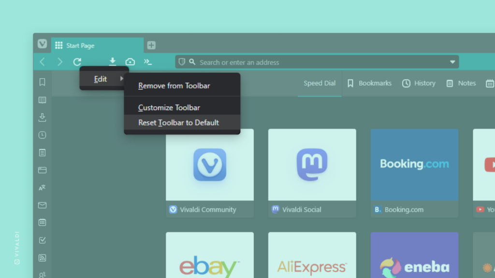Select Customize Toolbar menu entry
This screenshot has height=278, width=495.
click(182, 108)
